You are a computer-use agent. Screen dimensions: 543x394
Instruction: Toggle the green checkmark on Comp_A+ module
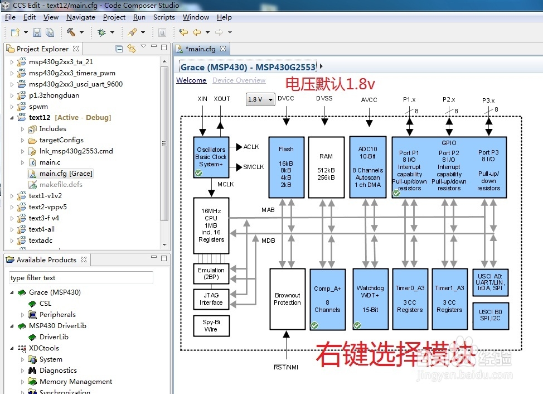click(313, 324)
